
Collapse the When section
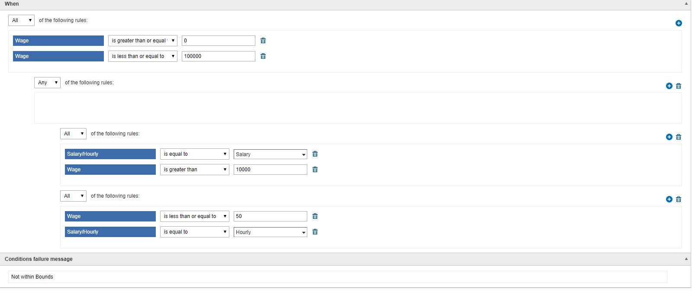(686, 4)
